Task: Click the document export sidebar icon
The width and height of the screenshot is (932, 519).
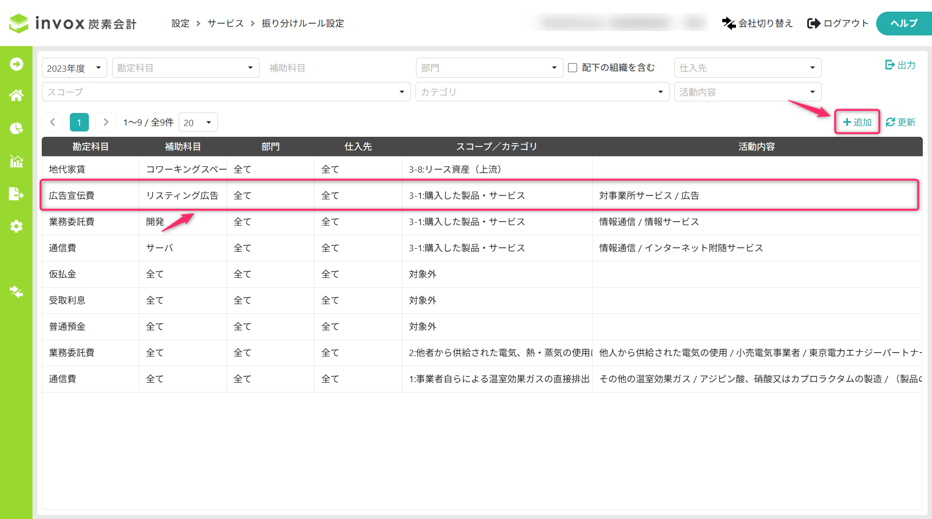Action: [16, 194]
